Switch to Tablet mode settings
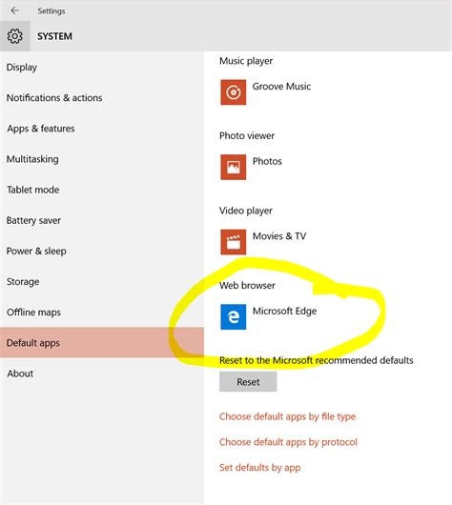This screenshot has height=505, width=452. click(x=102, y=190)
